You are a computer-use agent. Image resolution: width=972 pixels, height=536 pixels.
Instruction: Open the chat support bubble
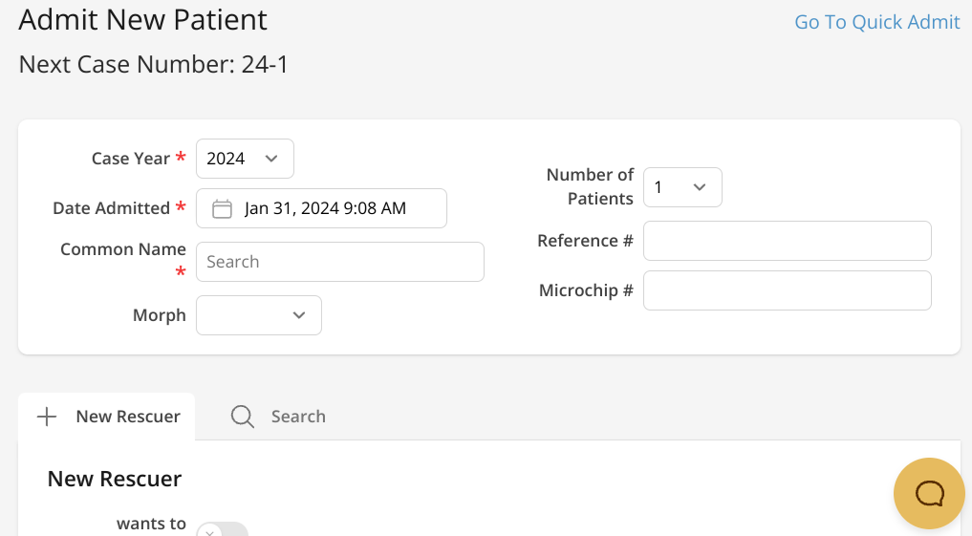(929, 493)
